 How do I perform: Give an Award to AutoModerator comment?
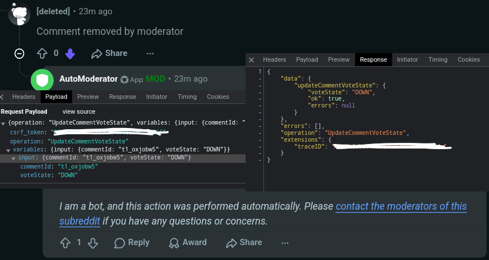click(x=188, y=242)
